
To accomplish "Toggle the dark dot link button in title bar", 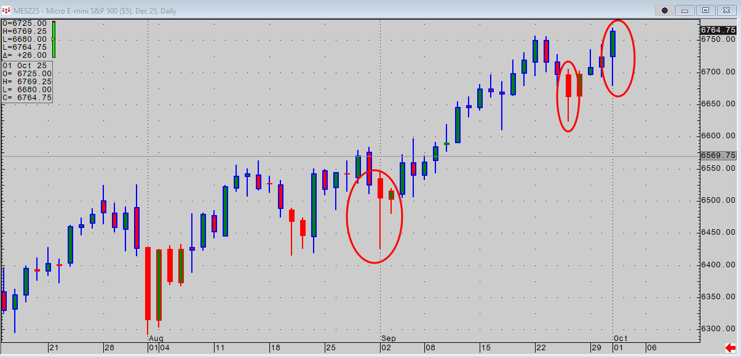I will point(665,10).
